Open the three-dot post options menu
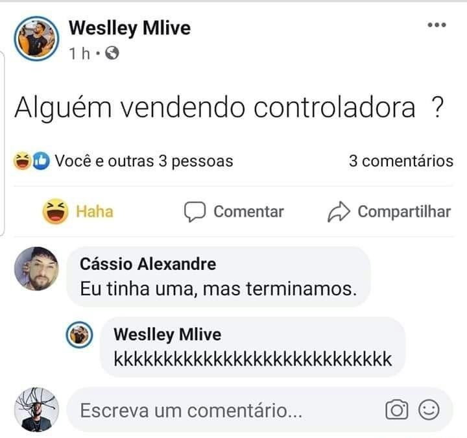 [x=437, y=25]
